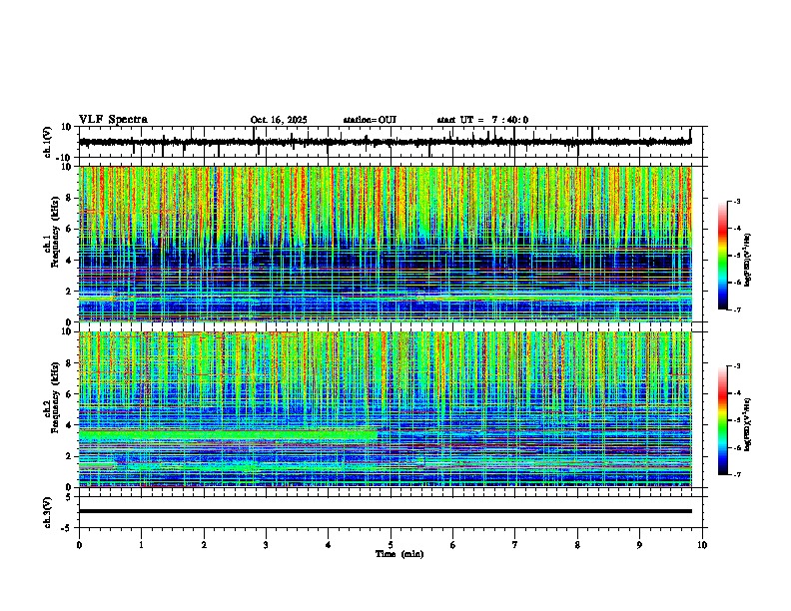791x611 pixels.
Task: Click the ch.1 "Frequency (kHz)" axis label
Action: [55, 232]
